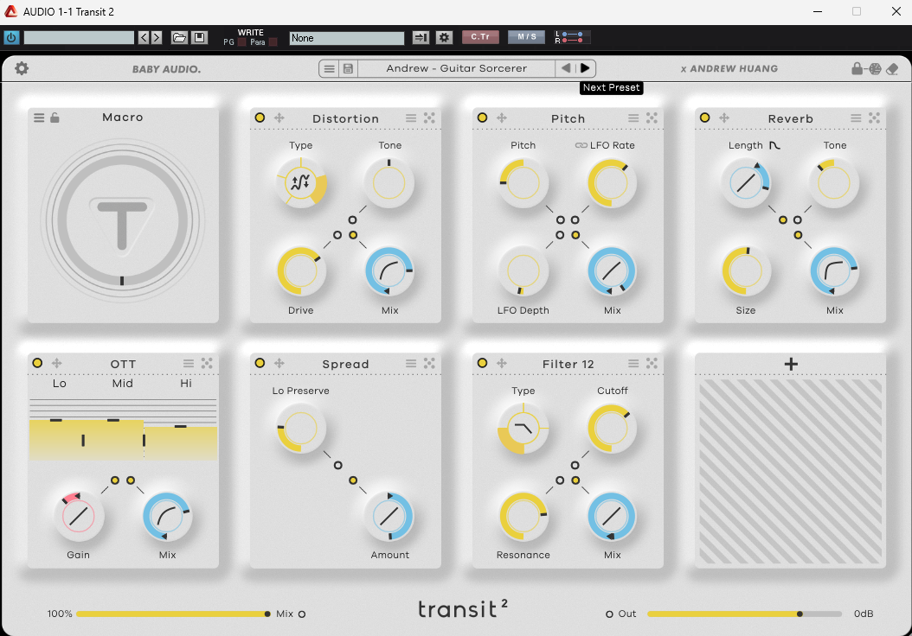
Task: Go to the next preset arrow
Action: pos(585,68)
